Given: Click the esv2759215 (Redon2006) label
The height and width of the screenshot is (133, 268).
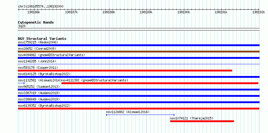Looking at the screenshot, I should 38,42.
